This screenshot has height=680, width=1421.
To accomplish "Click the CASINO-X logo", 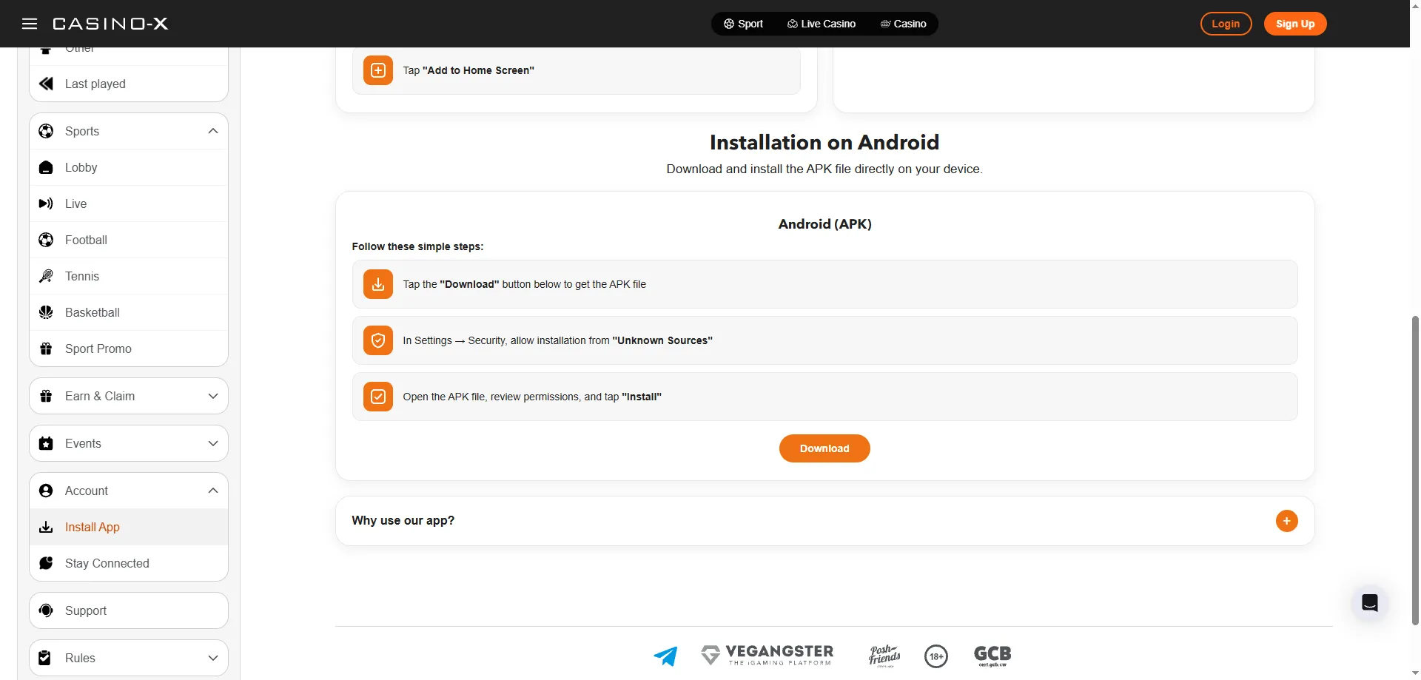I will (x=110, y=24).
